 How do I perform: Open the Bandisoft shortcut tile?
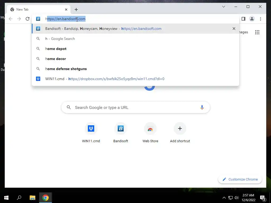121,133
